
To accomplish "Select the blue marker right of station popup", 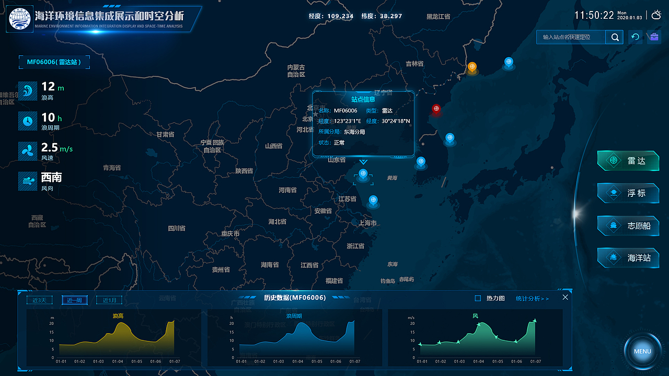I will point(420,162).
